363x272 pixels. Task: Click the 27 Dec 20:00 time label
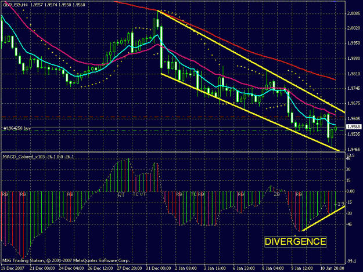pyautogui.click(x=130, y=269)
